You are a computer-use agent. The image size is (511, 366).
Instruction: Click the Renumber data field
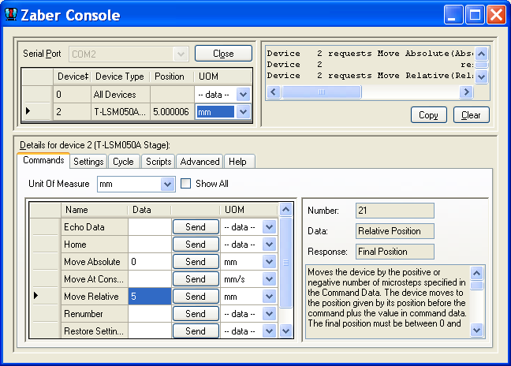150,313
